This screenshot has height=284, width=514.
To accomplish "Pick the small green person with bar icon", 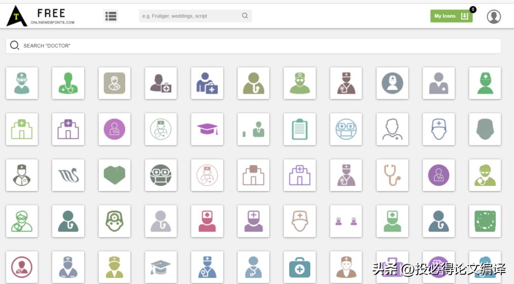I will tap(253, 129).
